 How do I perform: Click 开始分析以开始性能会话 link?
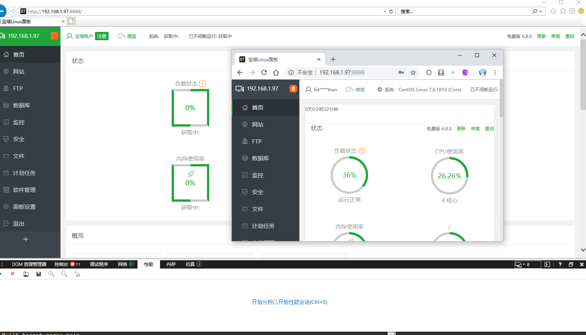289,302
